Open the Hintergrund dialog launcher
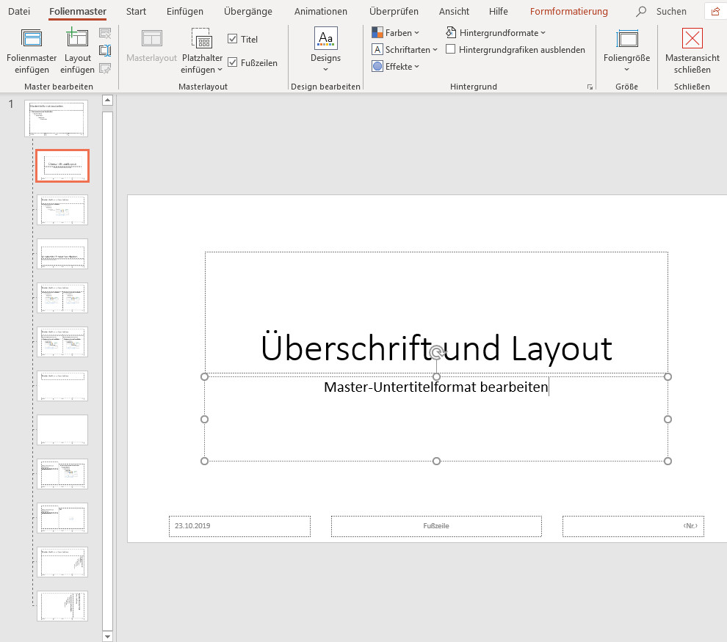Screen dimensions: 727x642 click(590, 86)
